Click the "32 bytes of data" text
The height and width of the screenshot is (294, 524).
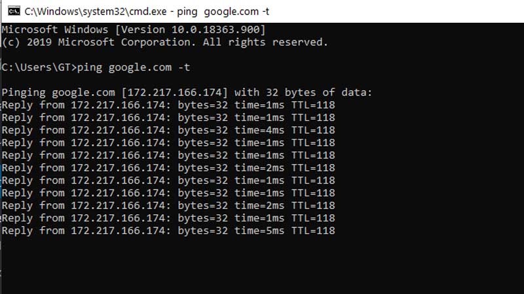[x=318, y=93]
